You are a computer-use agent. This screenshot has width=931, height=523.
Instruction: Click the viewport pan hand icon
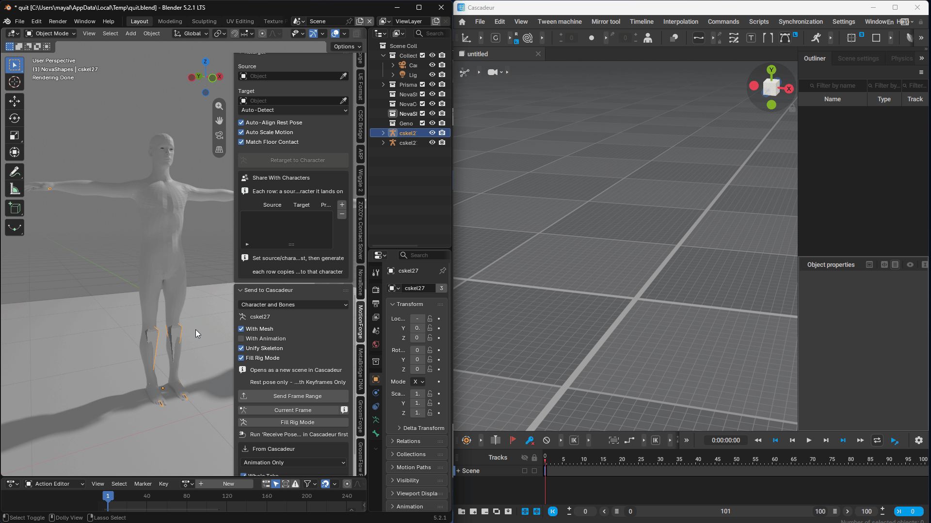(x=219, y=121)
